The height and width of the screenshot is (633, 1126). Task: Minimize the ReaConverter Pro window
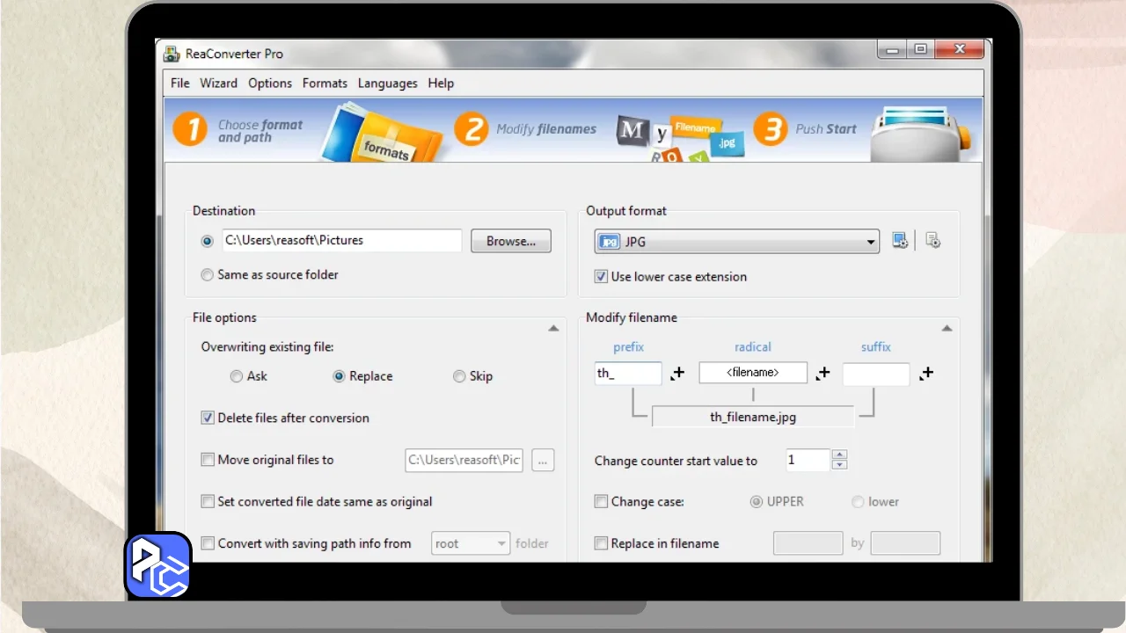click(x=893, y=50)
